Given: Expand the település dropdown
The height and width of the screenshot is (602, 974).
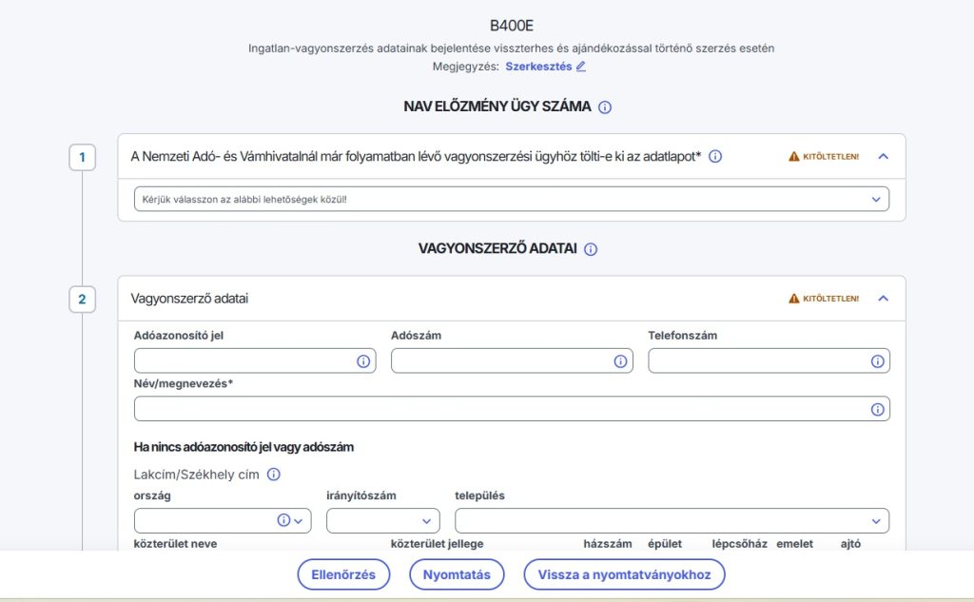Looking at the screenshot, I should click(672, 520).
